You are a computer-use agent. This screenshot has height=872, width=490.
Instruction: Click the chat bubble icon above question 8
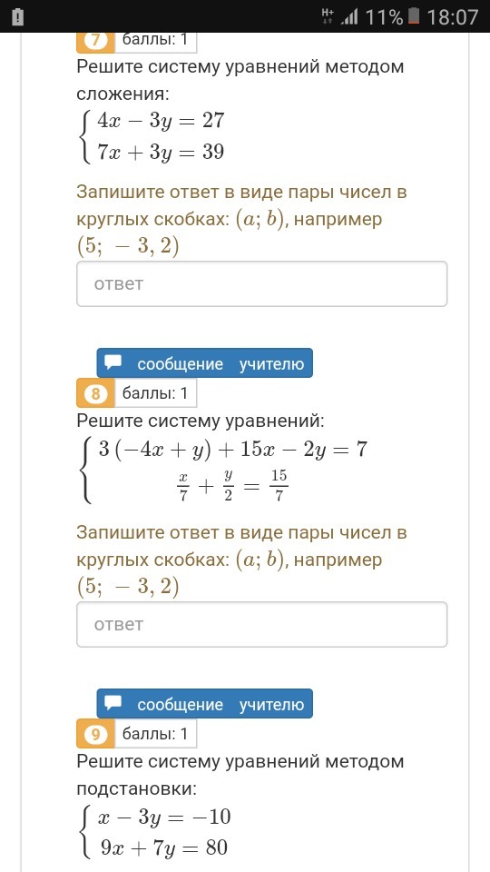[x=113, y=363]
